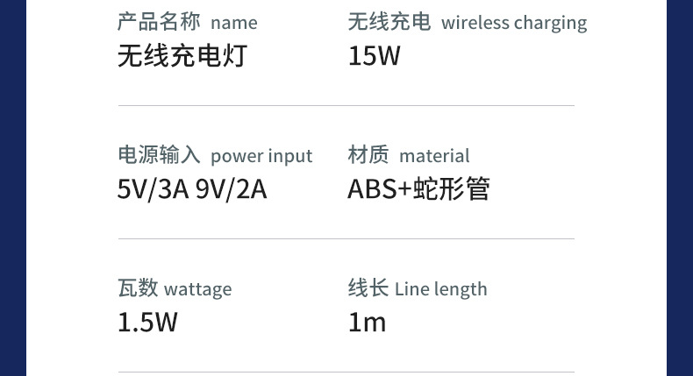The width and height of the screenshot is (693, 376).
Task: Click the "材质" Chinese label
Action: pyautogui.click(x=368, y=155)
